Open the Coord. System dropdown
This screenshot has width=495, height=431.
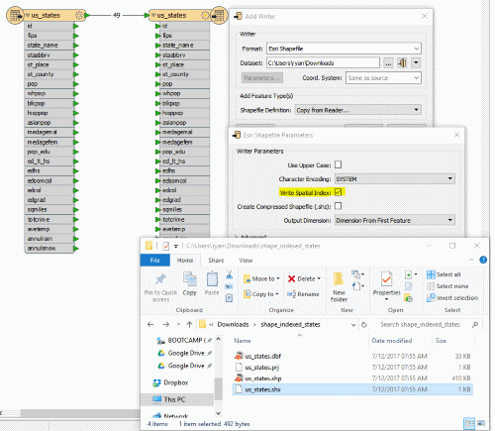(383, 78)
